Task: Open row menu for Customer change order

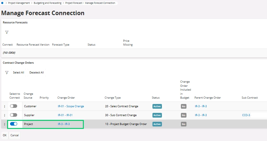Action: (4, 106)
